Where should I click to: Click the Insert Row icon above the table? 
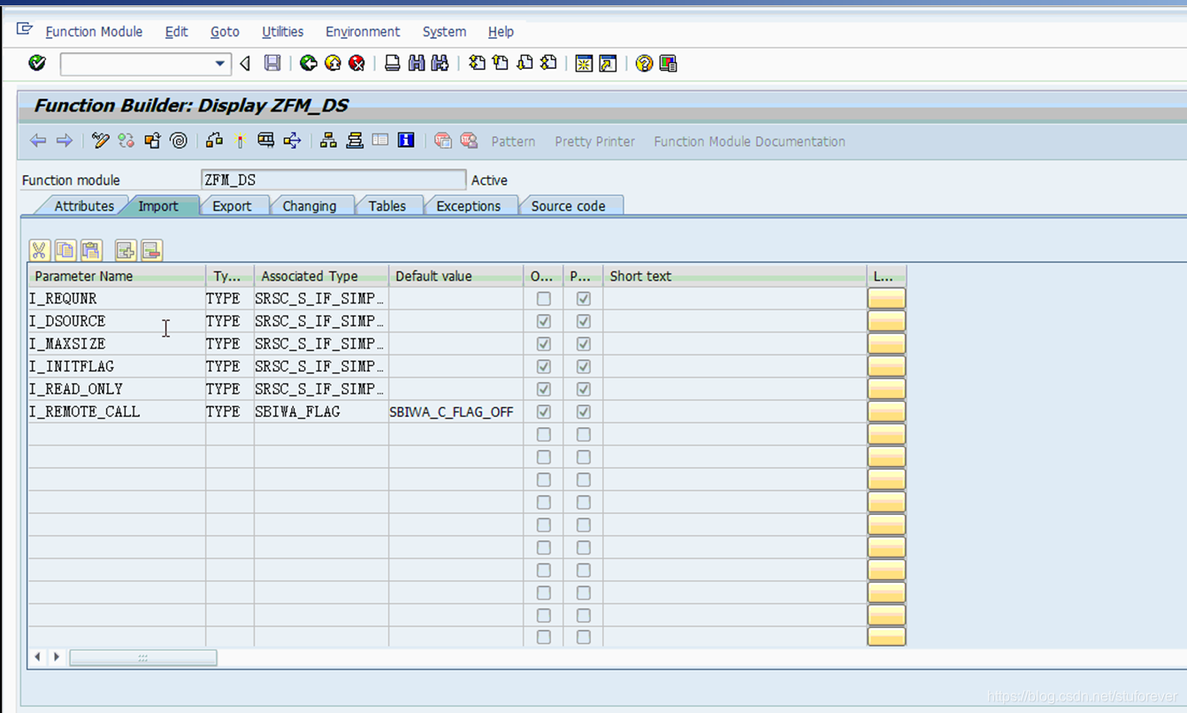[x=126, y=250]
